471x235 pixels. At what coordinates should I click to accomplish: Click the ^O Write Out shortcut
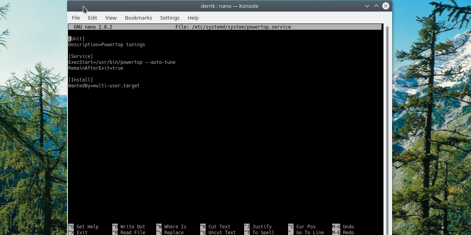(129, 227)
